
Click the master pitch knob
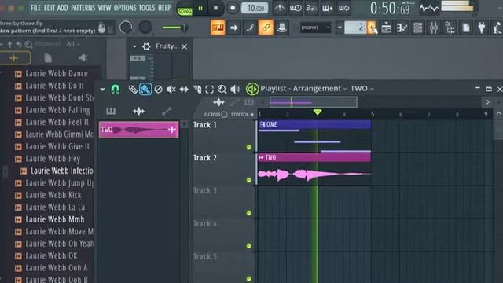pyautogui.click(x=145, y=28)
